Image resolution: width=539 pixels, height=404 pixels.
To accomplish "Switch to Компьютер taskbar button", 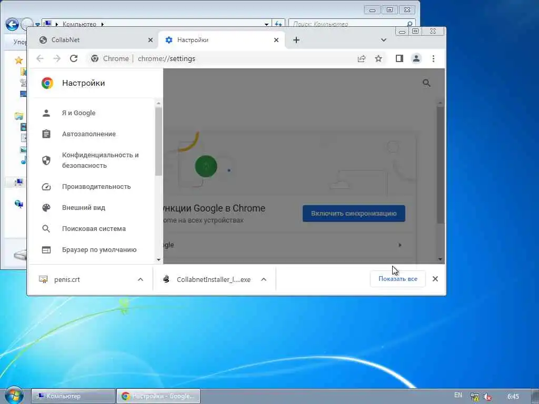I will [73, 396].
